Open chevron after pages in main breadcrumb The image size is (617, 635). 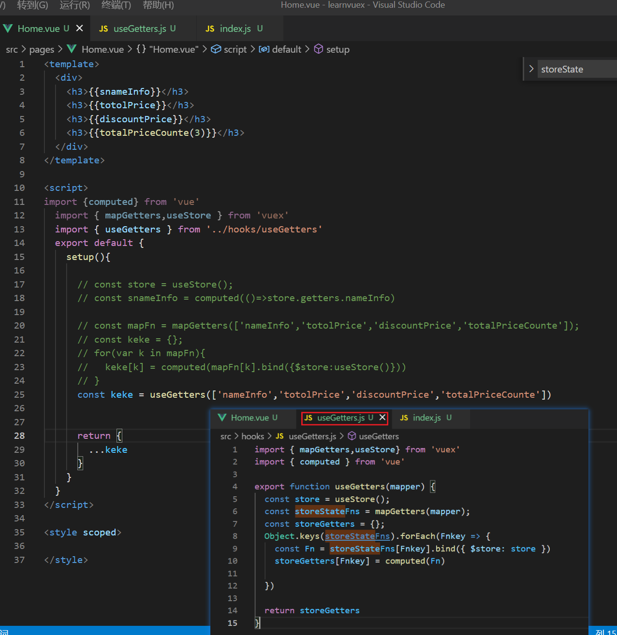[x=60, y=49]
